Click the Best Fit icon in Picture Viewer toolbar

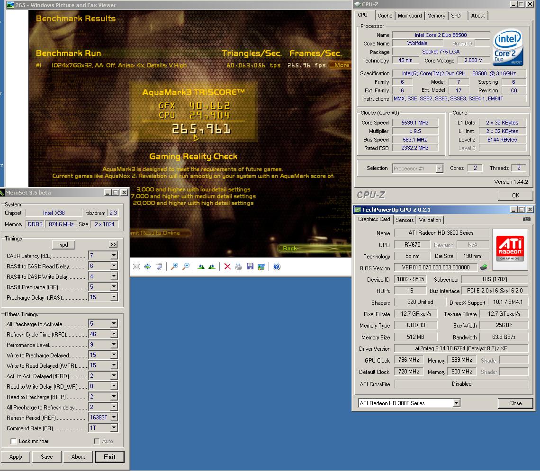tap(136, 267)
